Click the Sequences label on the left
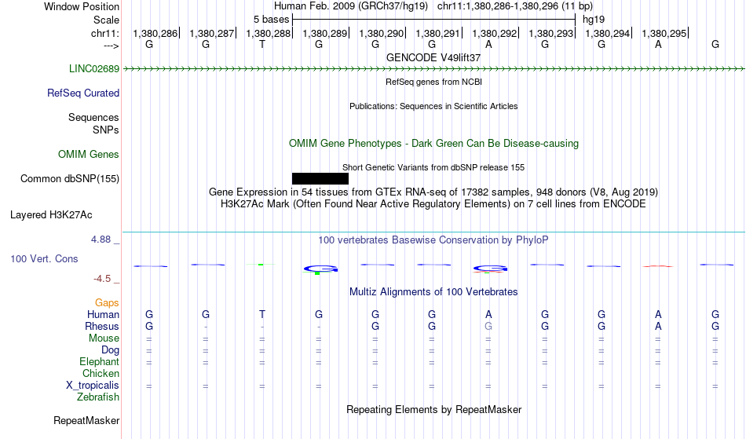 93,118
